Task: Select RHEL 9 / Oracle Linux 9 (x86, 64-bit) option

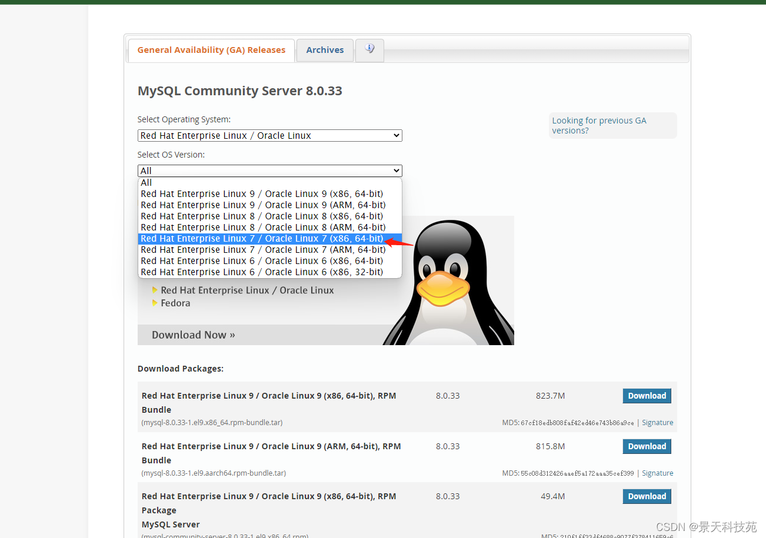Action: pos(270,194)
